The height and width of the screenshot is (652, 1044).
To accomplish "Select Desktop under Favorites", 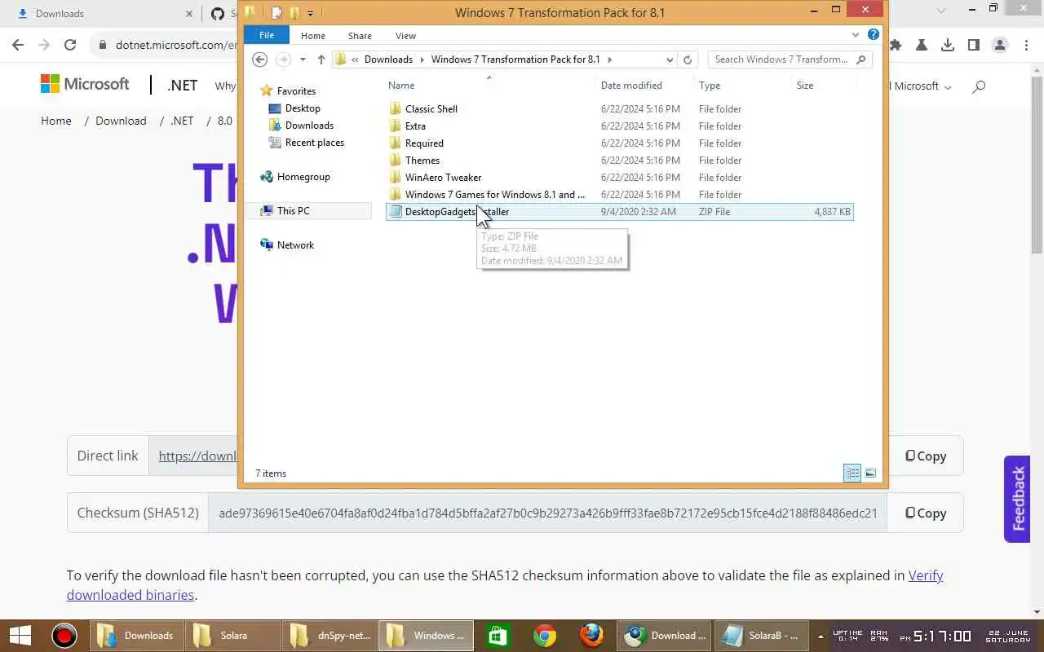I will click(x=303, y=108).
